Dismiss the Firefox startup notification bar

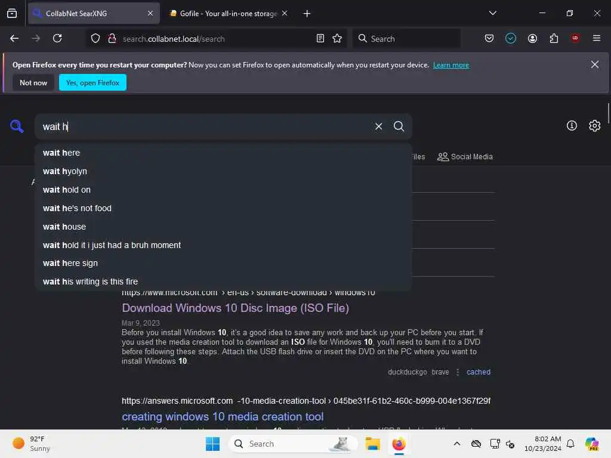point(594,64)
